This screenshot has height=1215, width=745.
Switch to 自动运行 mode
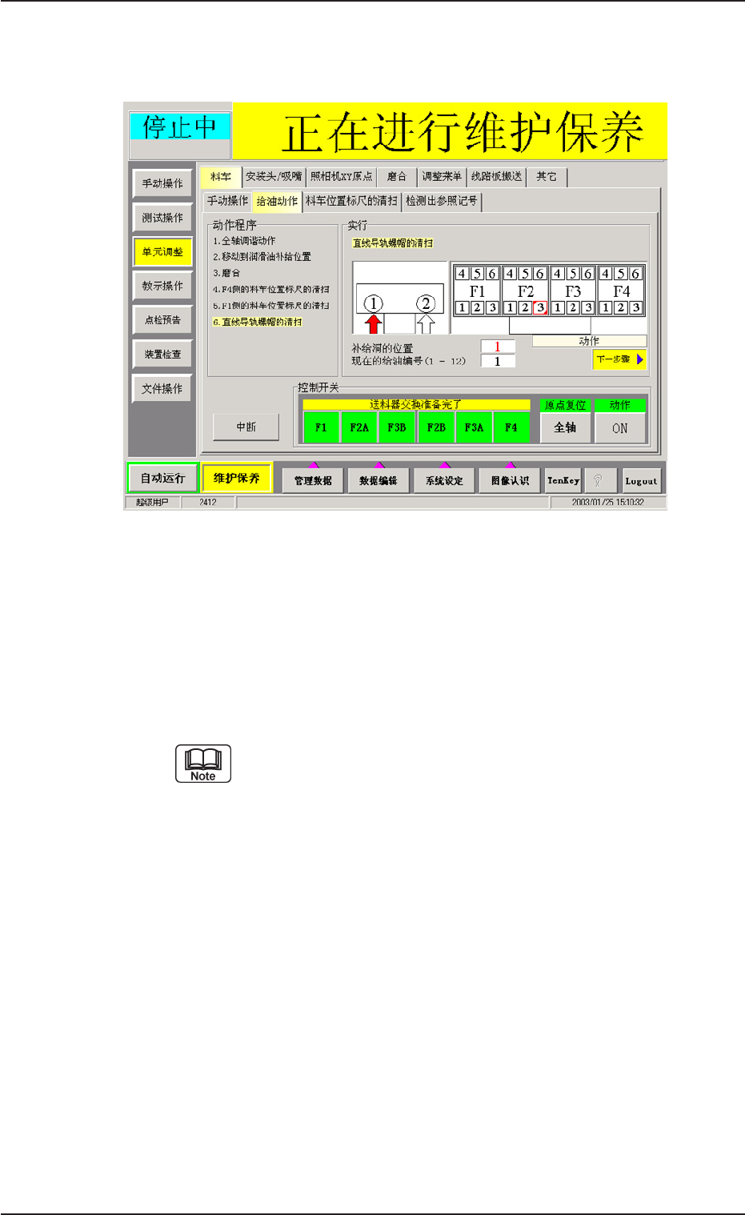(162, 478)
